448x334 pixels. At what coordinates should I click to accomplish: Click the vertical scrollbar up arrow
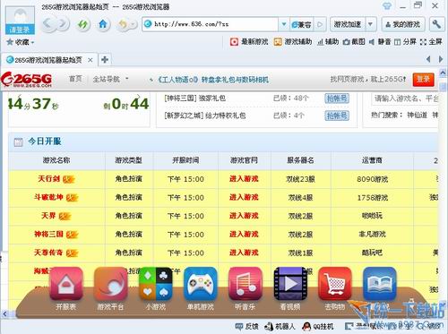[443, 73]
